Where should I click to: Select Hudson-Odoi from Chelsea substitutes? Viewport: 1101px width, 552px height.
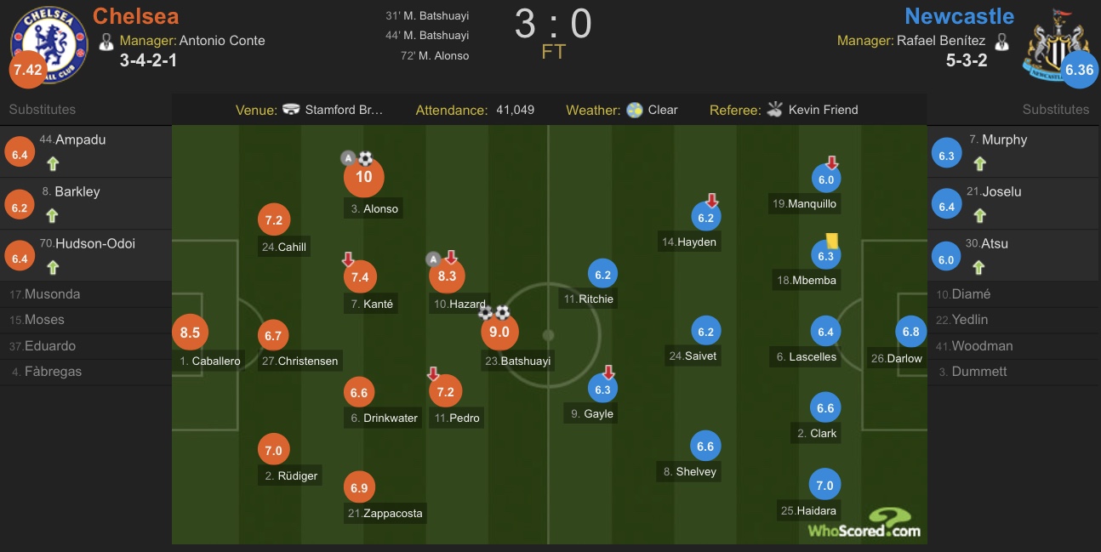pos(95,243)
